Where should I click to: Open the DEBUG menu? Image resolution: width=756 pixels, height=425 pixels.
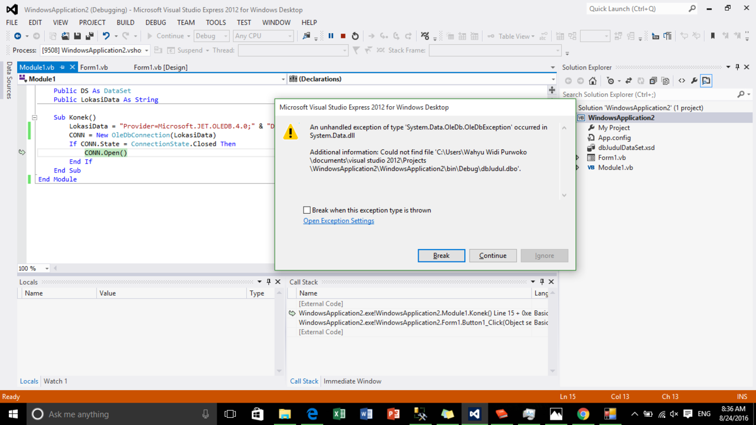155,22
